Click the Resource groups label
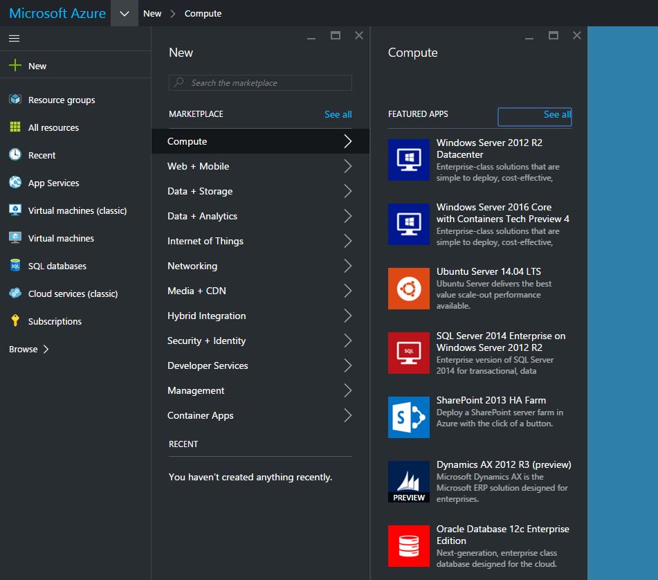The height and width of the screenshot is (580, 658). 62,100
